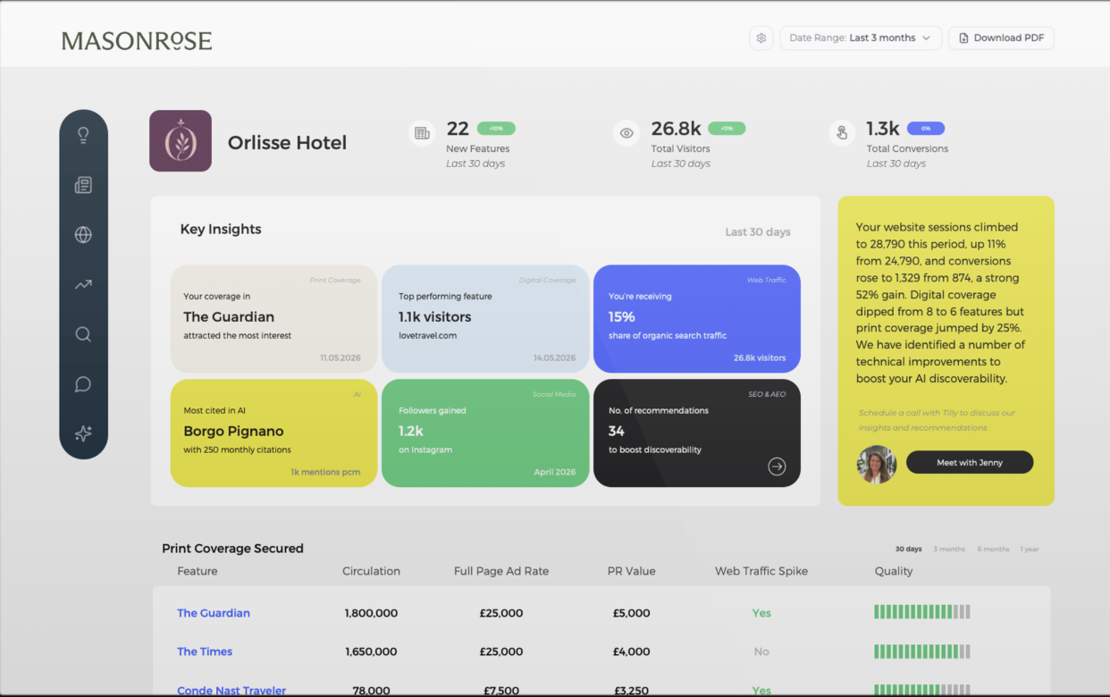Click the Yes value in The Guardian row
The image size is (1110, 697).
[x=761, y=613]
